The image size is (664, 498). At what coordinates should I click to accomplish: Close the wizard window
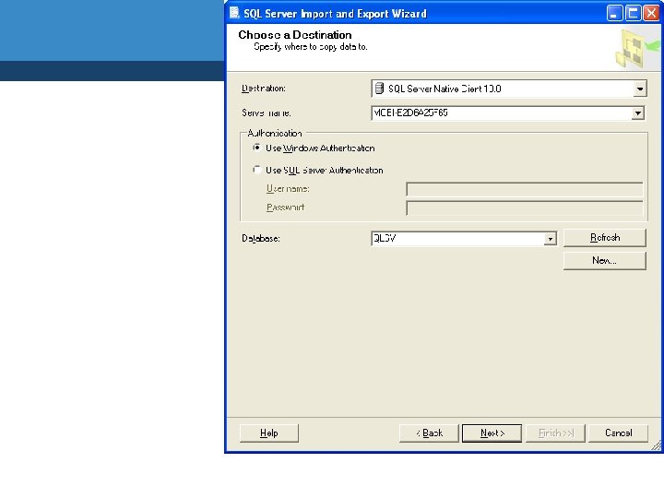(x=651, y=13)
